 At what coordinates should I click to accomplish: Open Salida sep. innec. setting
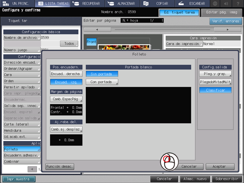[22, 106]
